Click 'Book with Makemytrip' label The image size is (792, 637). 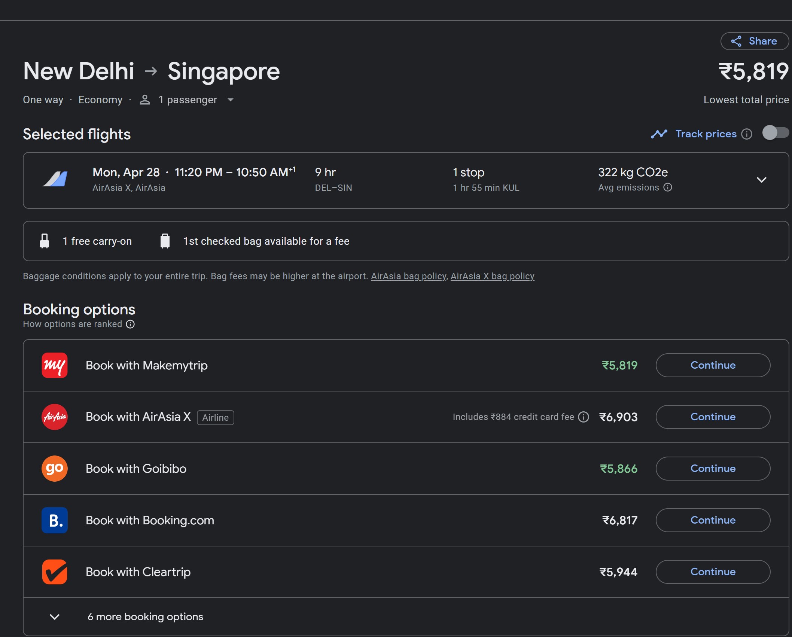pyautogui.click(x=147, y=365)
